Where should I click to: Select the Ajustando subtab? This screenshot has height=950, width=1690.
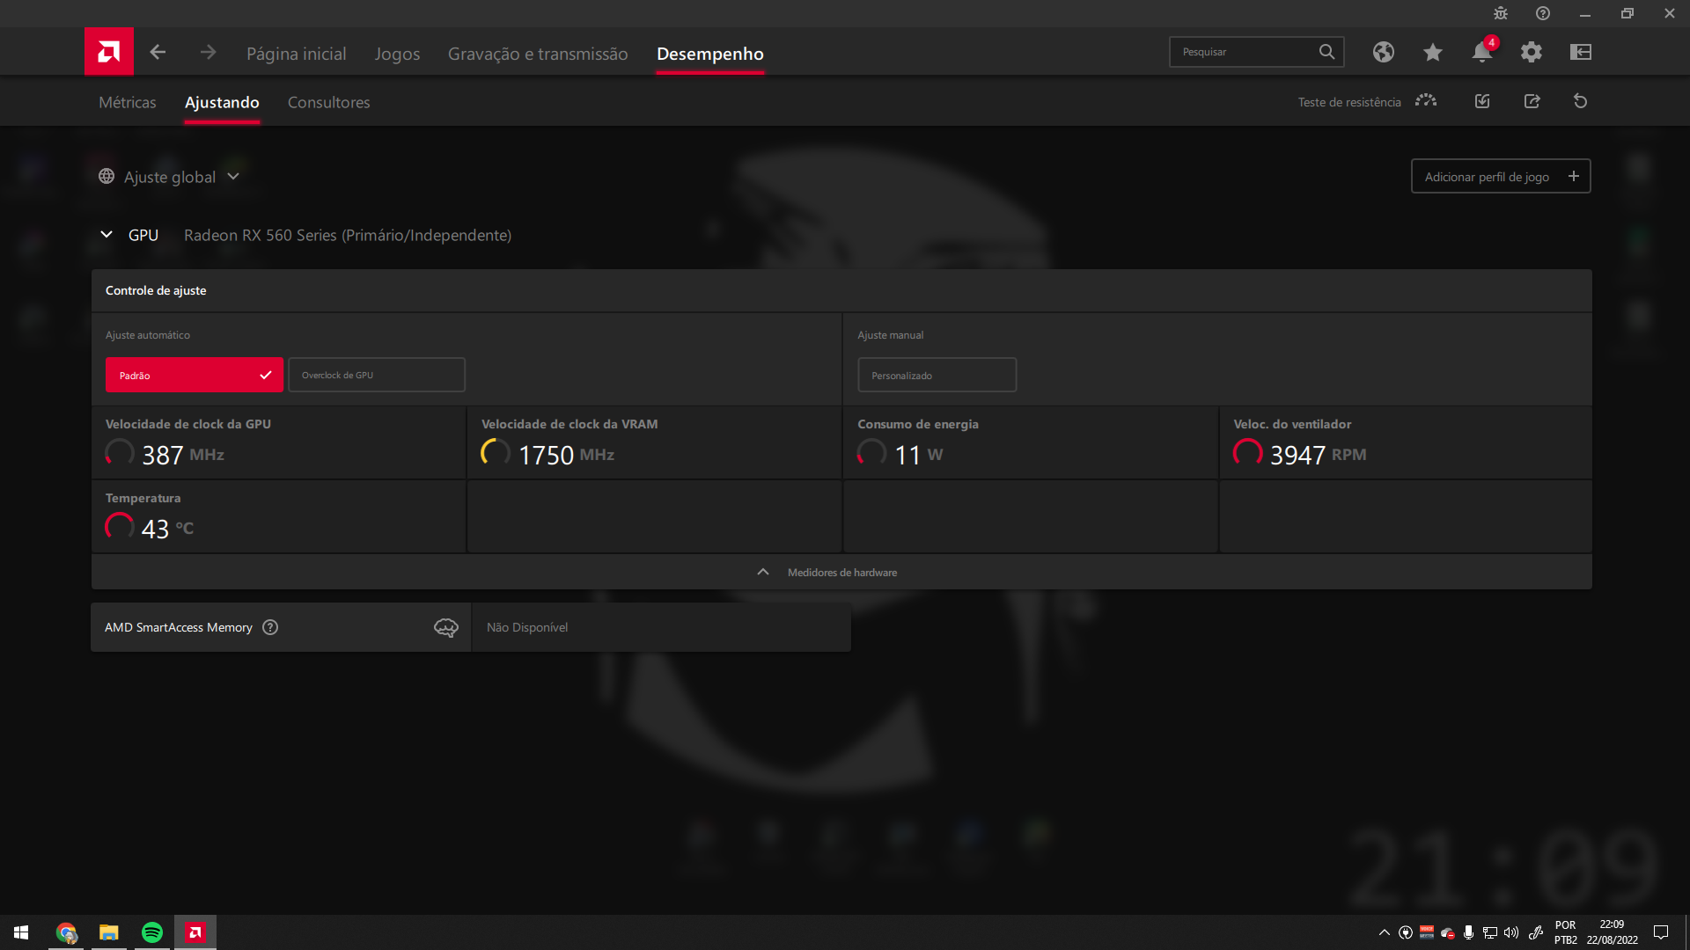point(222,102)
